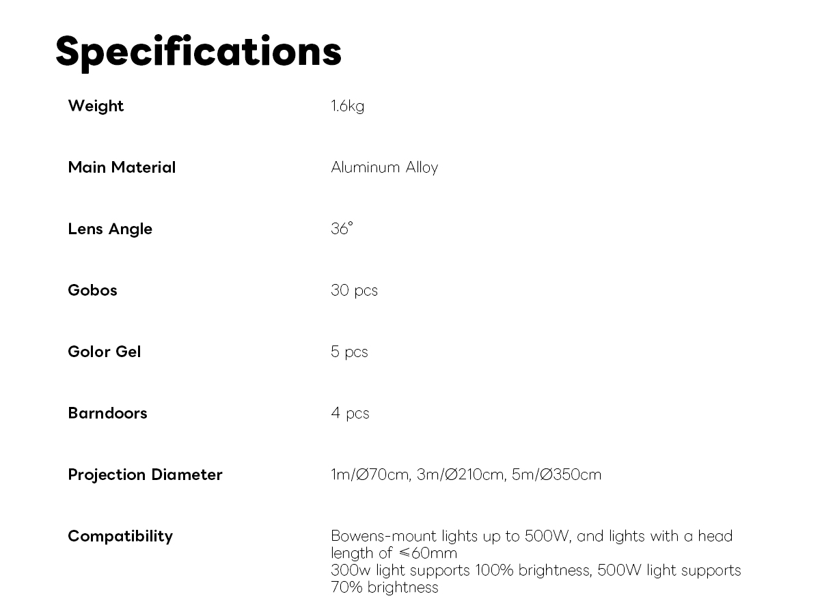The width and height of the screenshot is (820, 607).
Task: Select the Lens Angle label
Action: [110, 229]
